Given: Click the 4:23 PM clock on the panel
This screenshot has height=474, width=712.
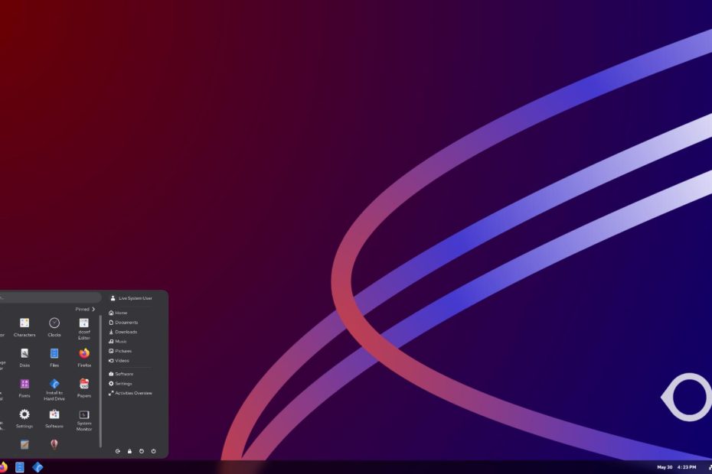Looking at the screenshot, I should [x=687, y=467].
